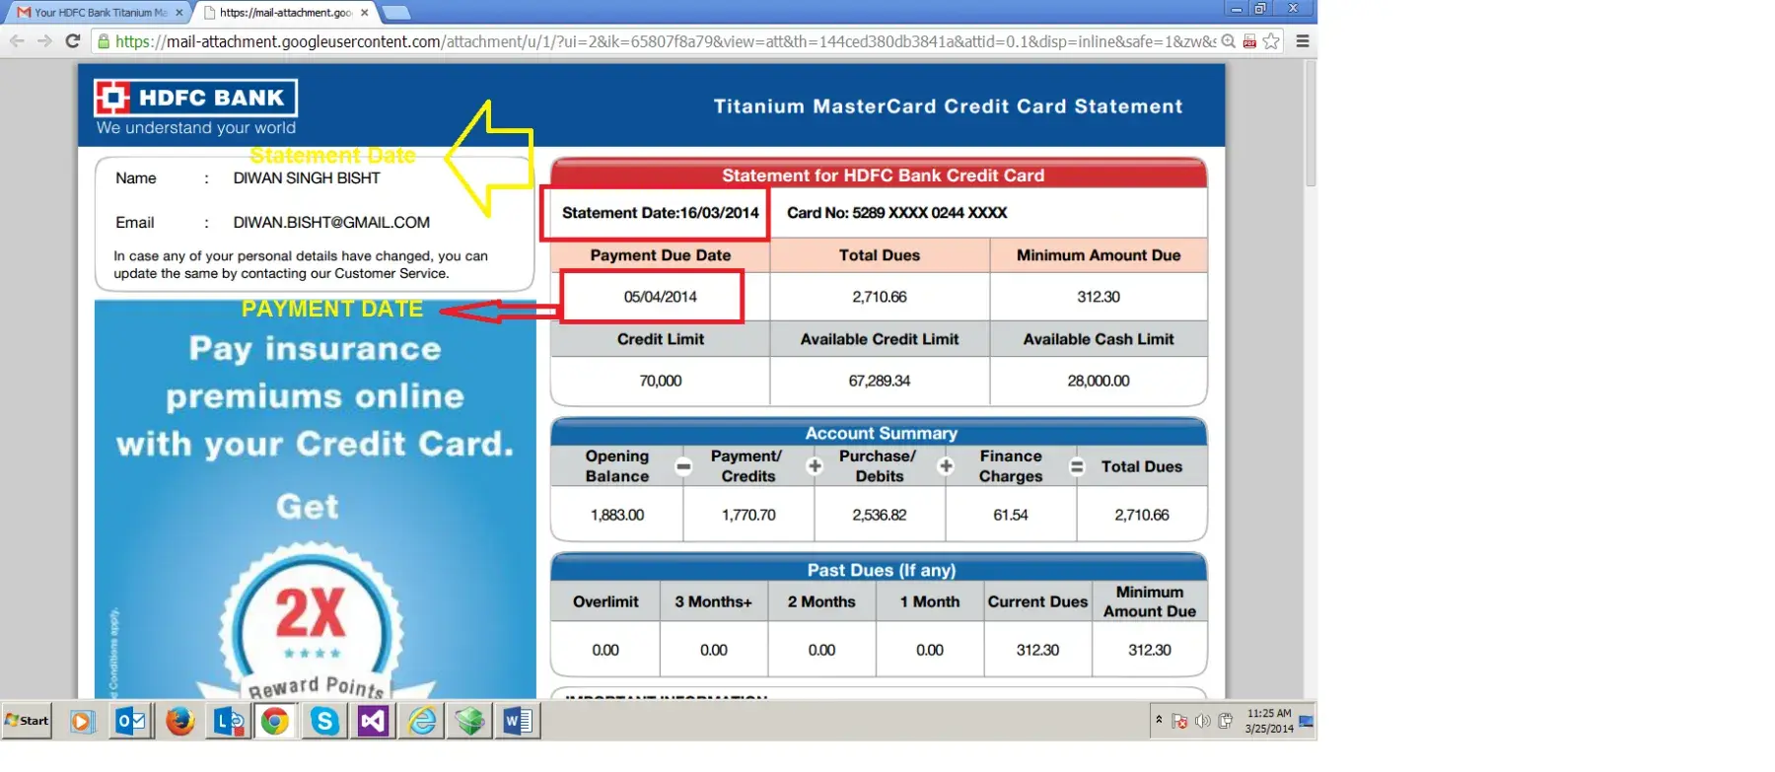Click the zoom magnifier icon in address bar
Viewport: 1775px width, 772px height.
(x=1229, y=41)
